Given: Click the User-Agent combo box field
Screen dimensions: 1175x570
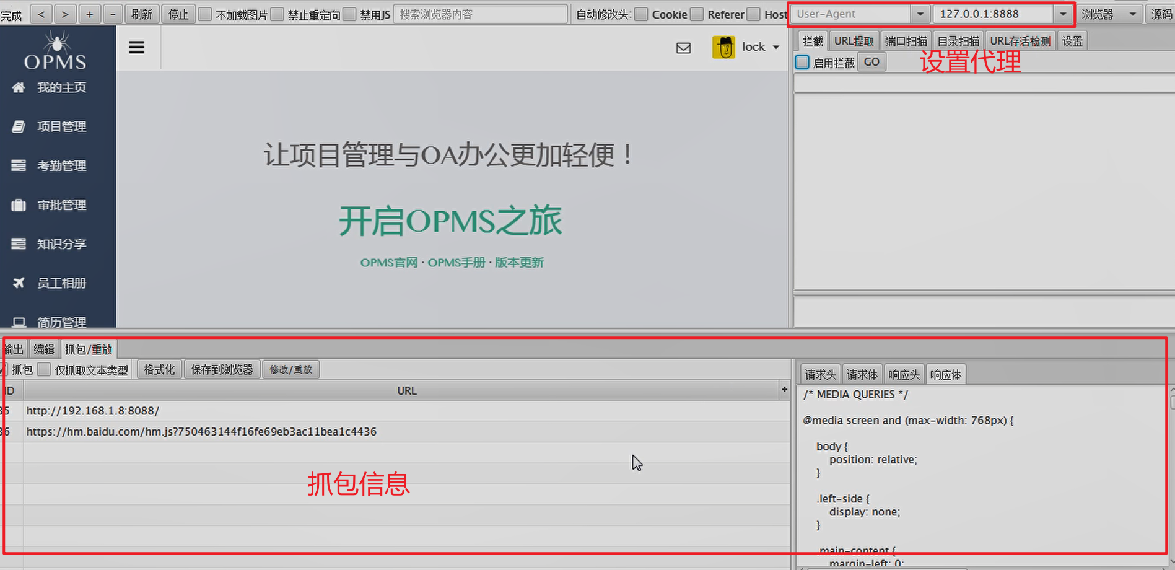Looking at the screenshot, I should (x=851, y=14).
